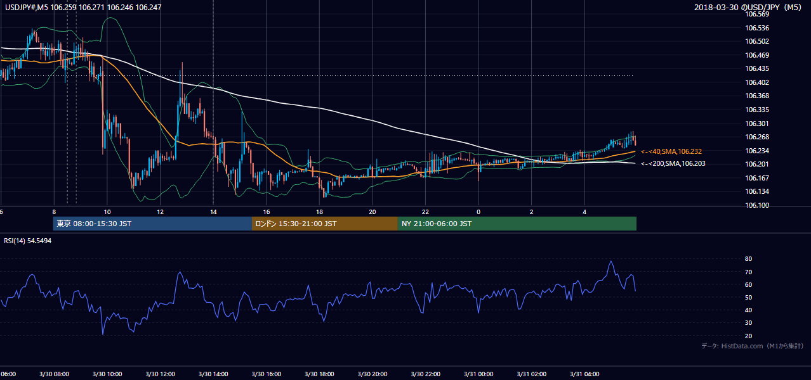Screen dimensions: 811x380
Task: Click the 3/31 00:00 date label
Action: (478, 374)
